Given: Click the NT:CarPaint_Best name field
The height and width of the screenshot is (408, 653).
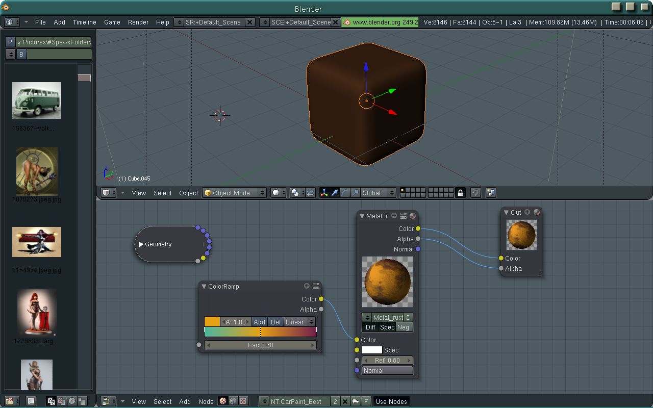Looking at the screenshot, I should pos(299,401).
